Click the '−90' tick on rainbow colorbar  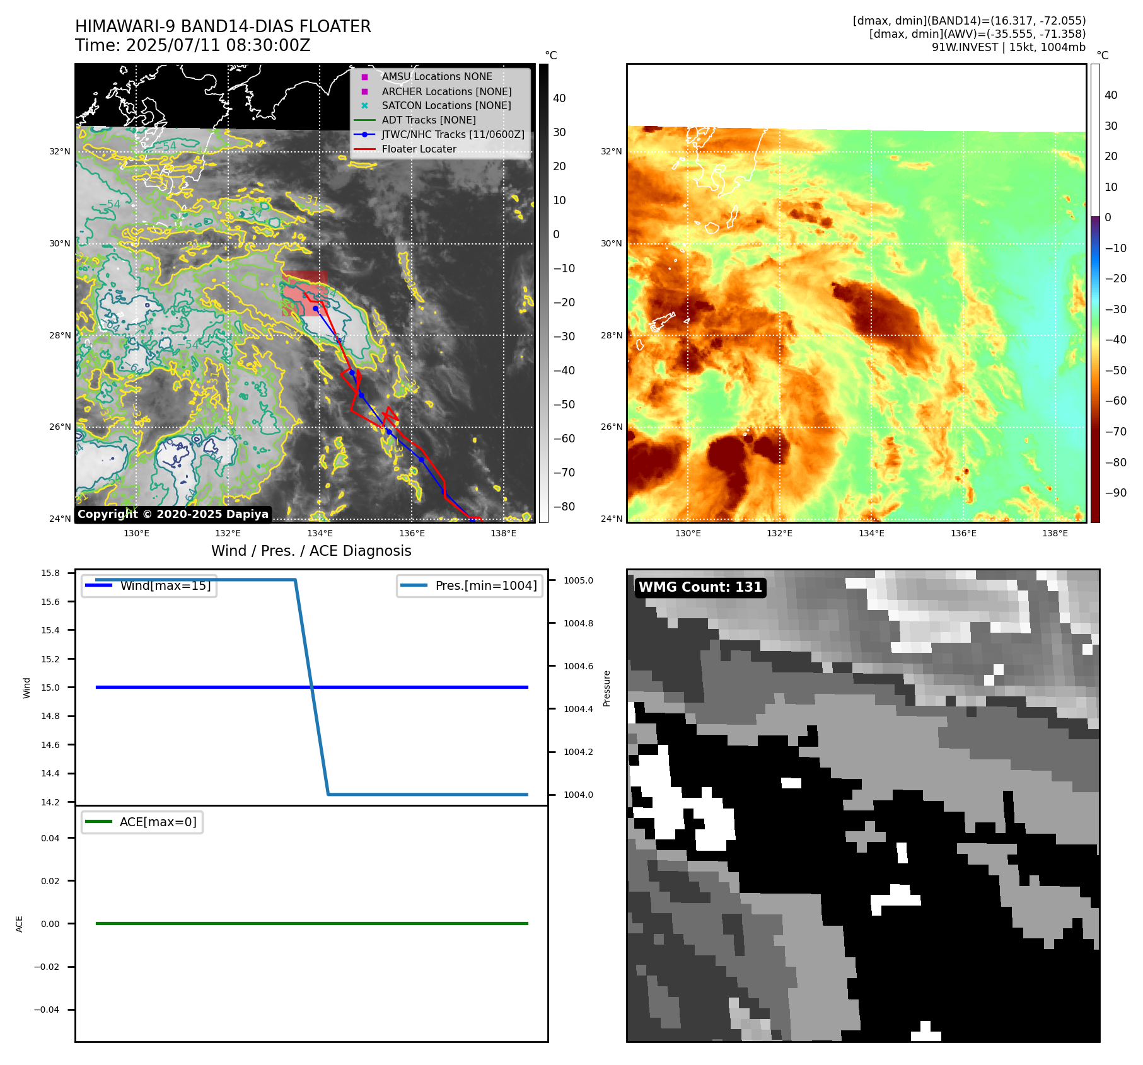1115,493
